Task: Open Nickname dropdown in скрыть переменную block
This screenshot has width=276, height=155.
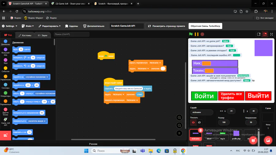Action: point(155,63)
